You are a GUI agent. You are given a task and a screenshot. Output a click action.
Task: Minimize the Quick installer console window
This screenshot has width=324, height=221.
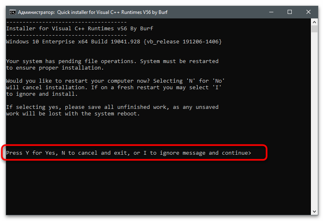(x=271, y=12)
